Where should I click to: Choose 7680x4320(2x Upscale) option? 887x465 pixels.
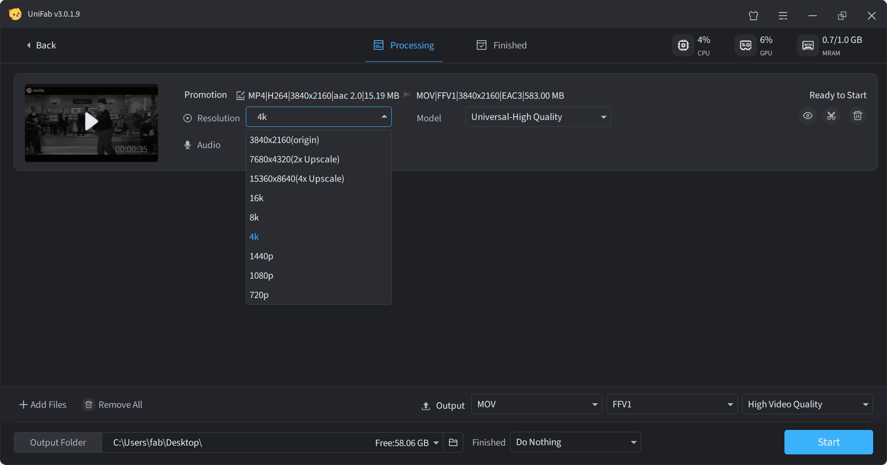point(319,159)
